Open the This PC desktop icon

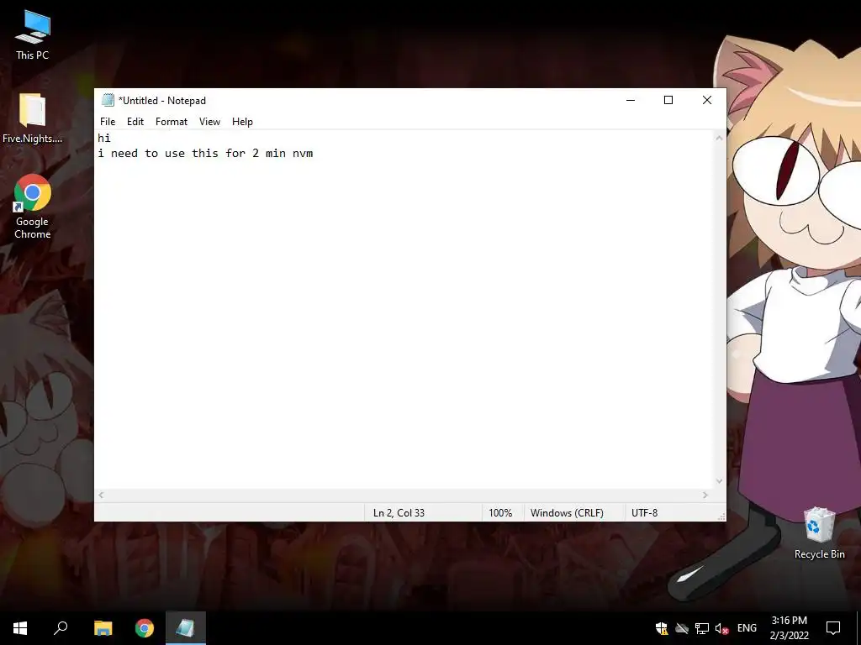click(33, 35)
